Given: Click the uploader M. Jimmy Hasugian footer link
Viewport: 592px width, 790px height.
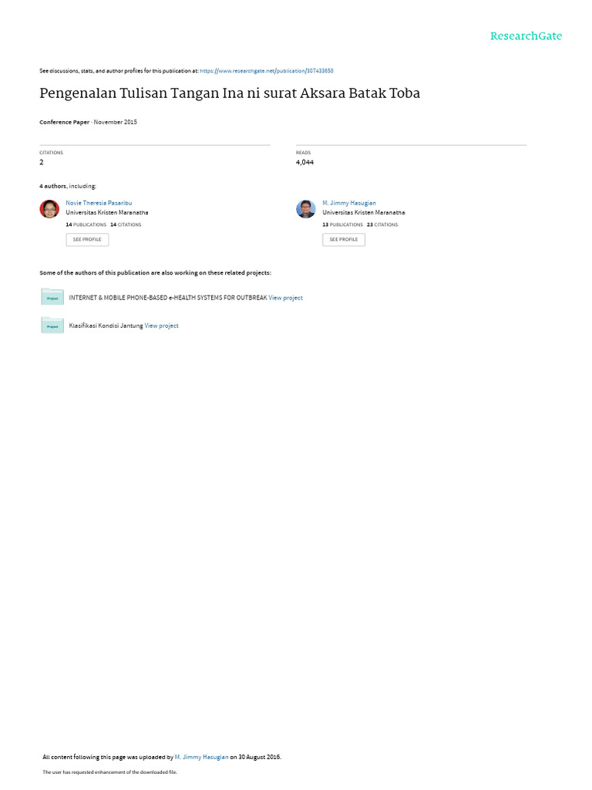Looking at the screenshot, I should 201,757.
